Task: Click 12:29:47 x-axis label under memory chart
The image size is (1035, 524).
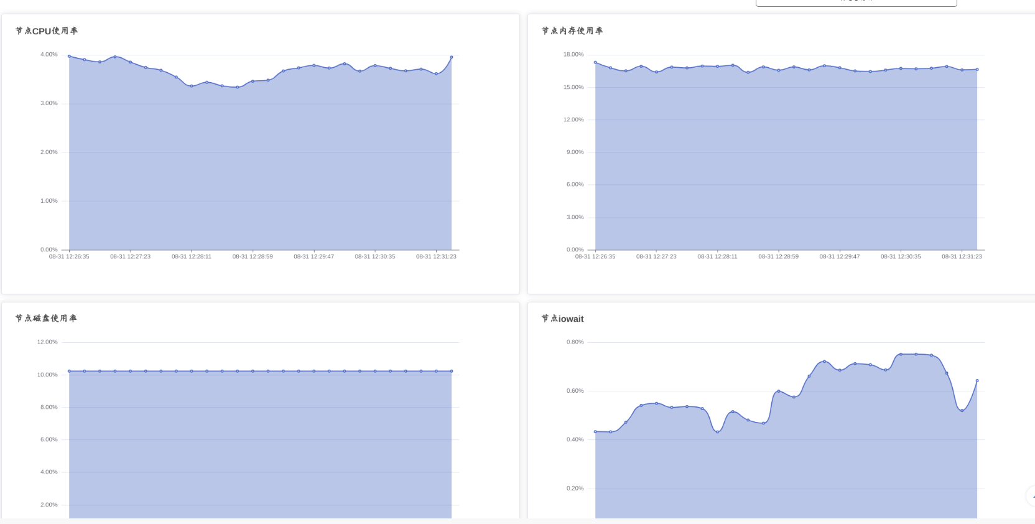Action: (x=840, y=256)
